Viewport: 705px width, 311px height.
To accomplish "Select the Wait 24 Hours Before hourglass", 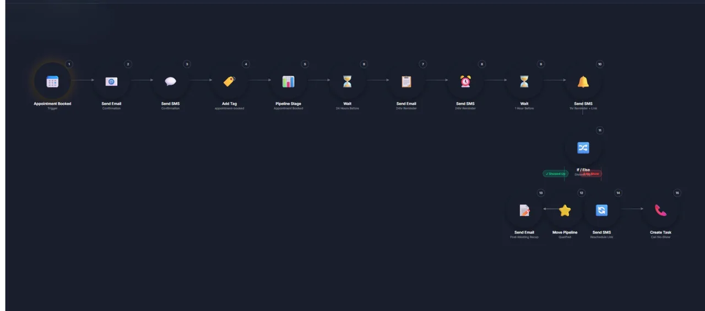I will coord(347,82).
